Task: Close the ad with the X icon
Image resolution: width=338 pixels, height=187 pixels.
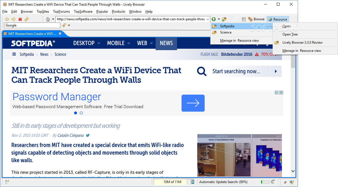Action: [281, 92]
